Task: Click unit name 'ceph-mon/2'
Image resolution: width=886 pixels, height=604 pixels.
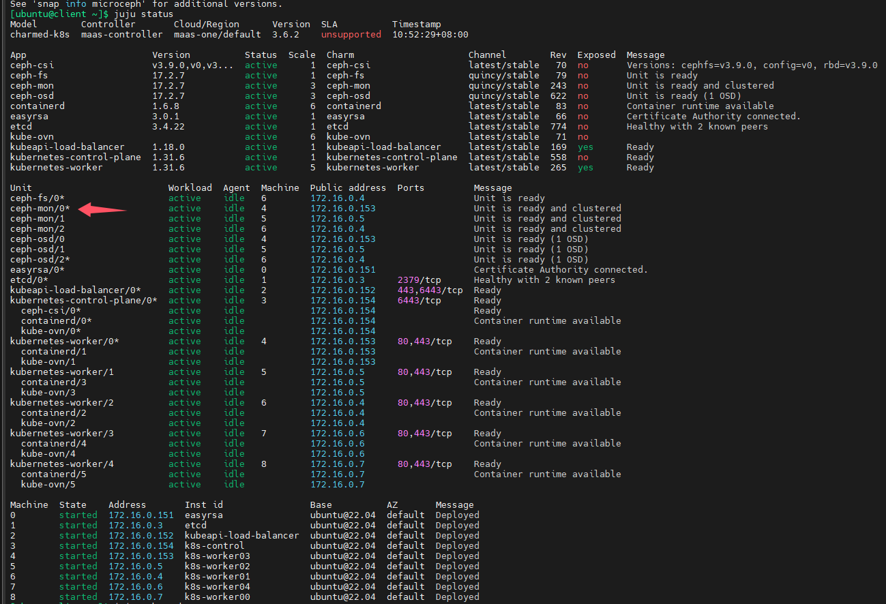Action: (x=38, y=229)
